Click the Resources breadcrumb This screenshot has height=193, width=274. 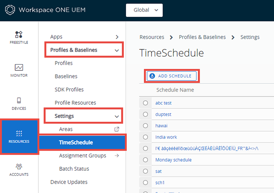click(x=152, y=37)
